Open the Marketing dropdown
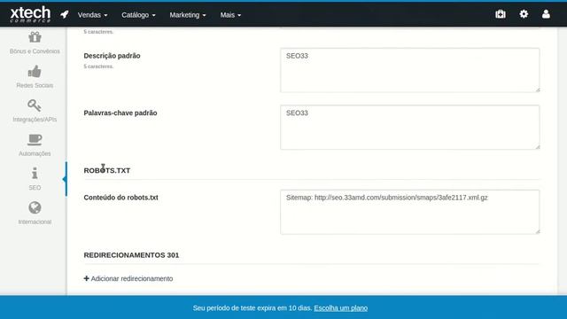Image resolution: width=567 pixels, height=319 pixels. (188, 15)
